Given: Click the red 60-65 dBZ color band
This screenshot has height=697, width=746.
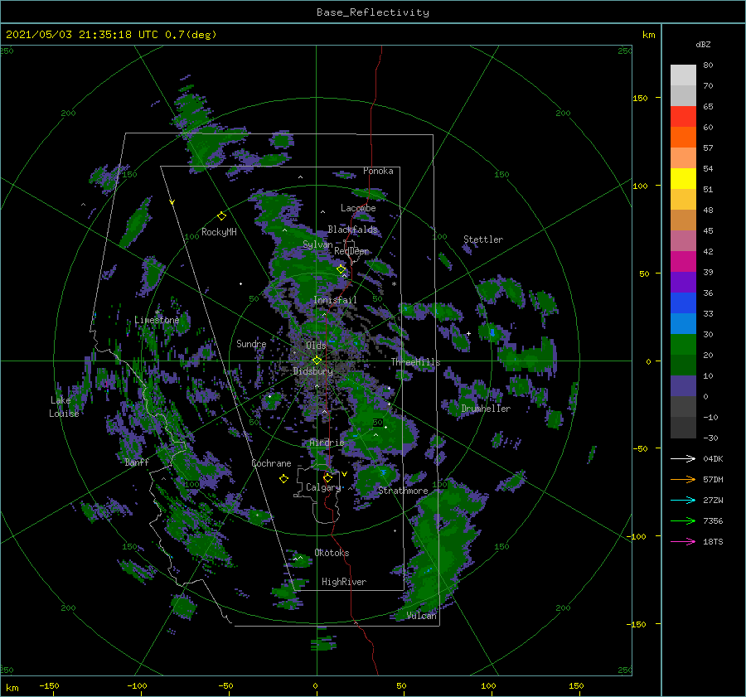Looking at the screenshot, I should pos(683,117).
